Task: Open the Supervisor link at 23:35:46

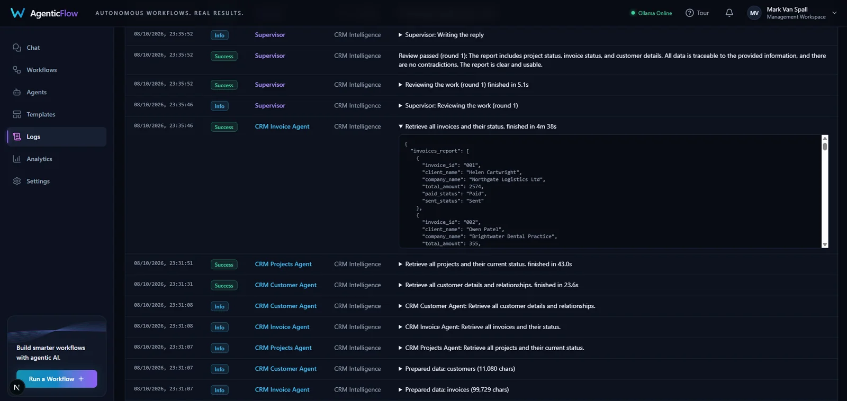Action: click(270, 106)
